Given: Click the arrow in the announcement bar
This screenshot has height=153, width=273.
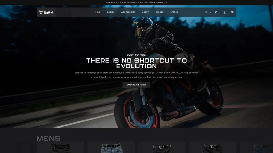Looking at the screenshot, I should pyautogui.click(x=166, y=2).
